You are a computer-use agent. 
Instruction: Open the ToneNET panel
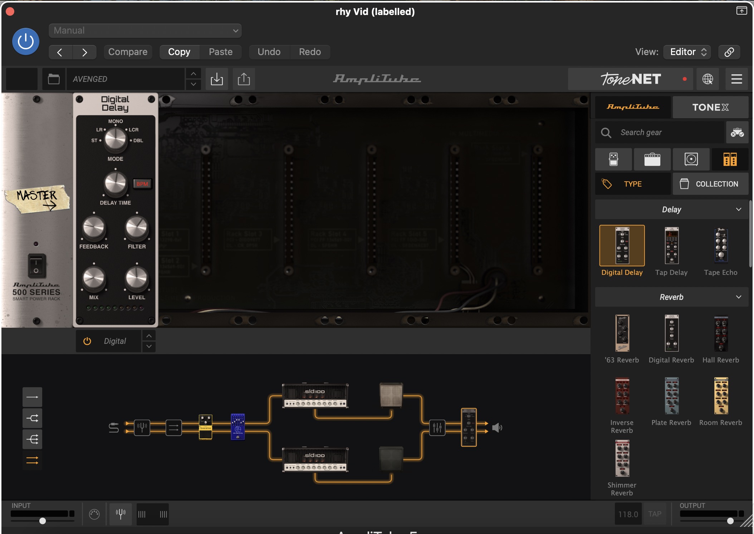[x=630, y=79]
